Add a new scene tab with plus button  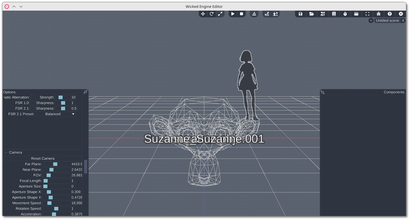[371, 20]
